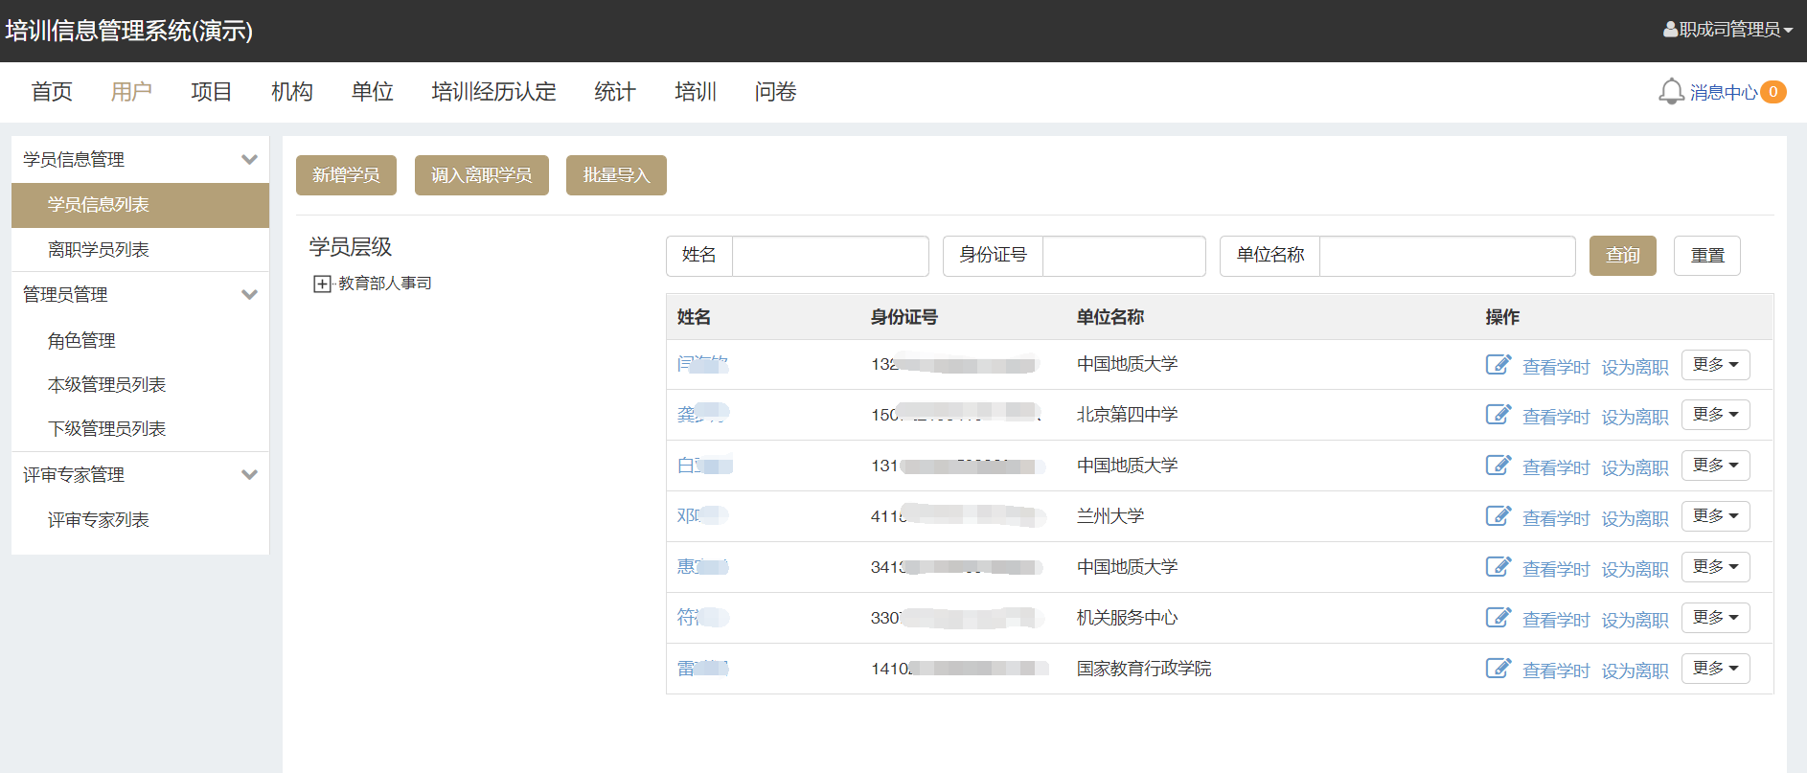
Task: Open student name link in 兰州大学 row
Action: 703,516
